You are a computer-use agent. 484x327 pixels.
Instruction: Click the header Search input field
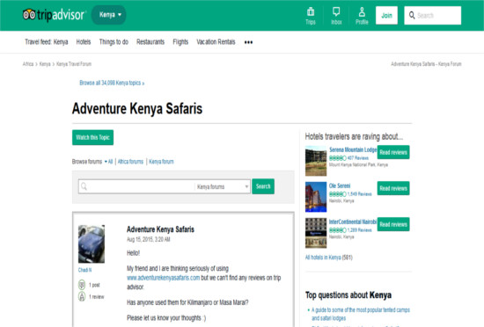[x=432, y=16]
